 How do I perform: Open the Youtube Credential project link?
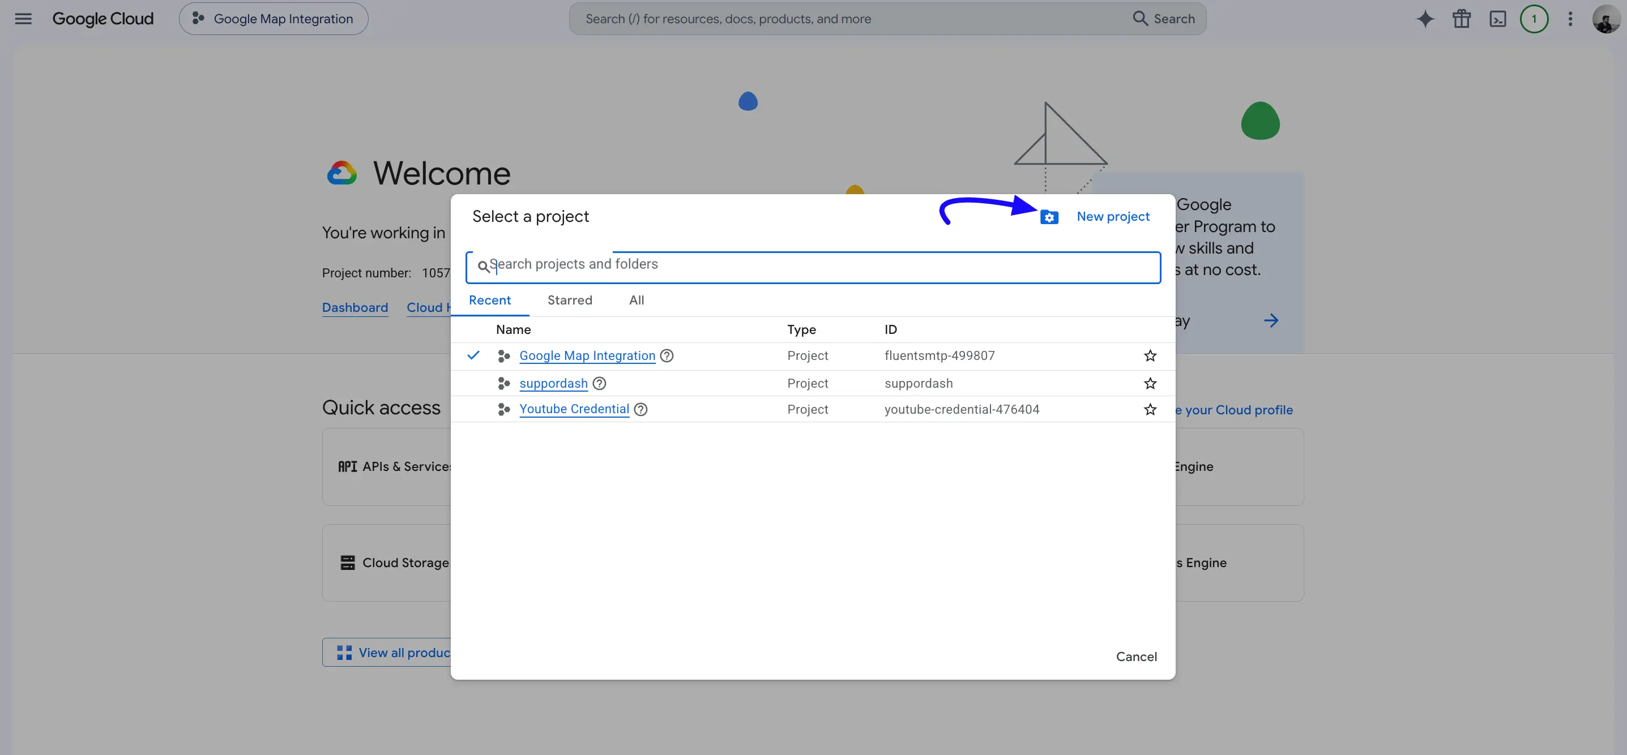574,409
